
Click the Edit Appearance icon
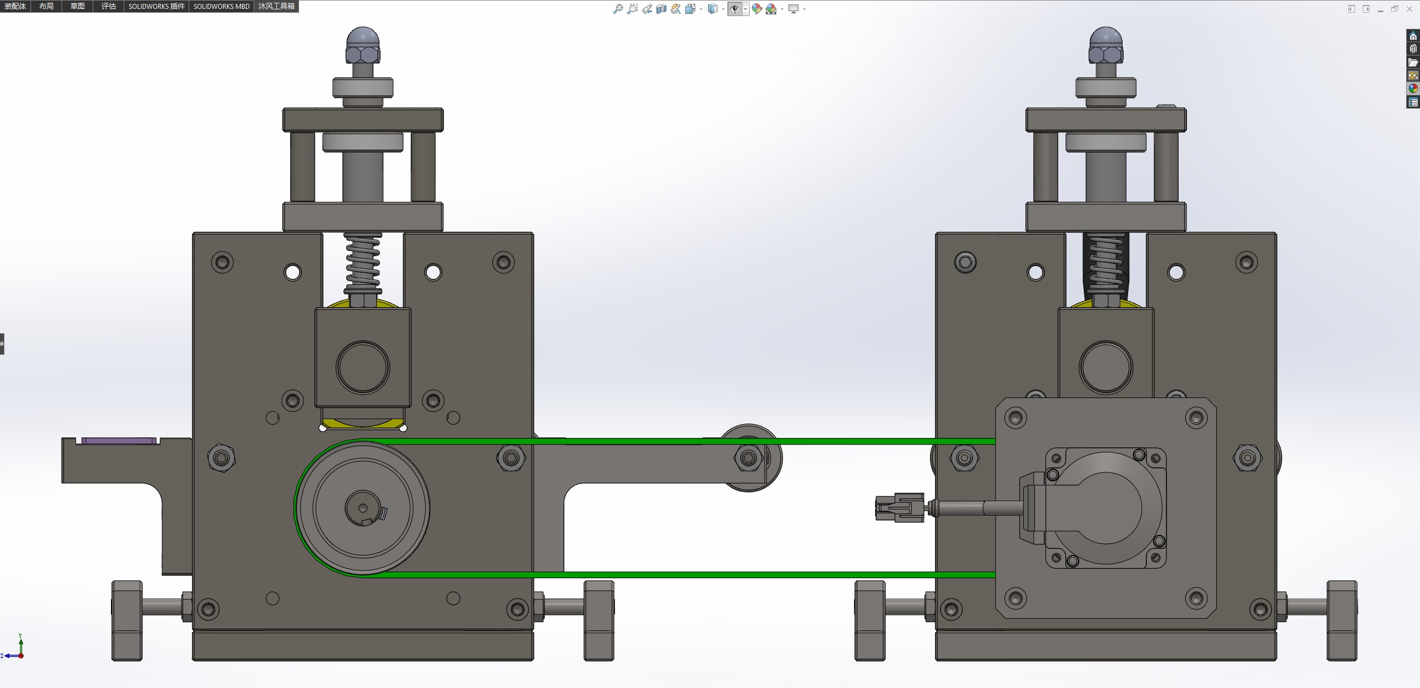tap(756, 9)
